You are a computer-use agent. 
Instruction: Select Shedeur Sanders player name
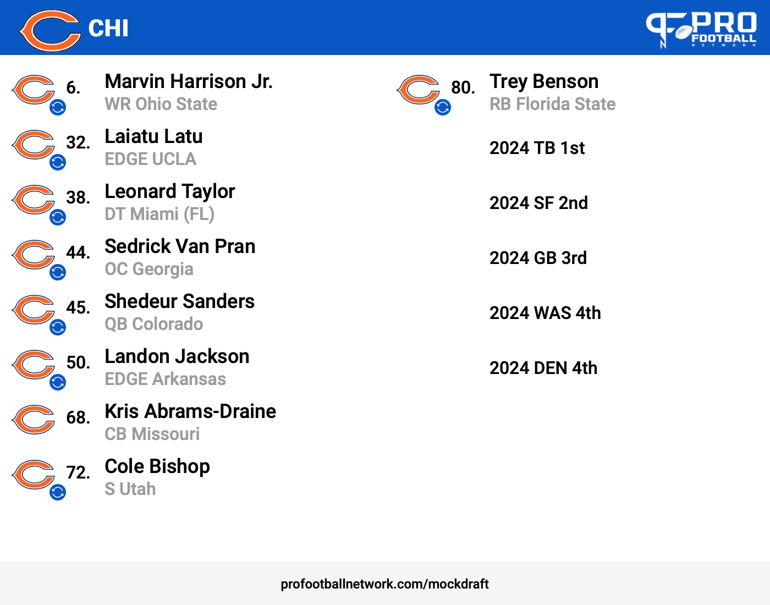point(180,301)
